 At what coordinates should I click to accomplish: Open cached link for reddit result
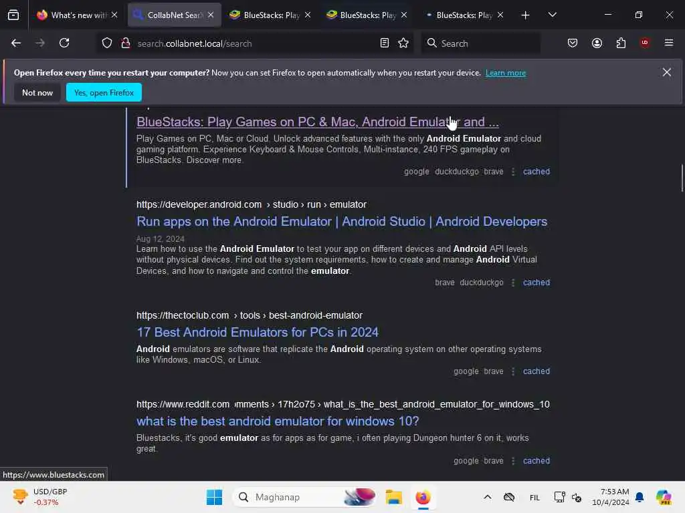(536, 461)
